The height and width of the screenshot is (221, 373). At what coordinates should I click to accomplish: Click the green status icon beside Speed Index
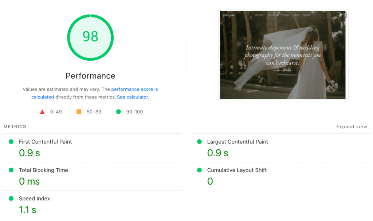12,198
